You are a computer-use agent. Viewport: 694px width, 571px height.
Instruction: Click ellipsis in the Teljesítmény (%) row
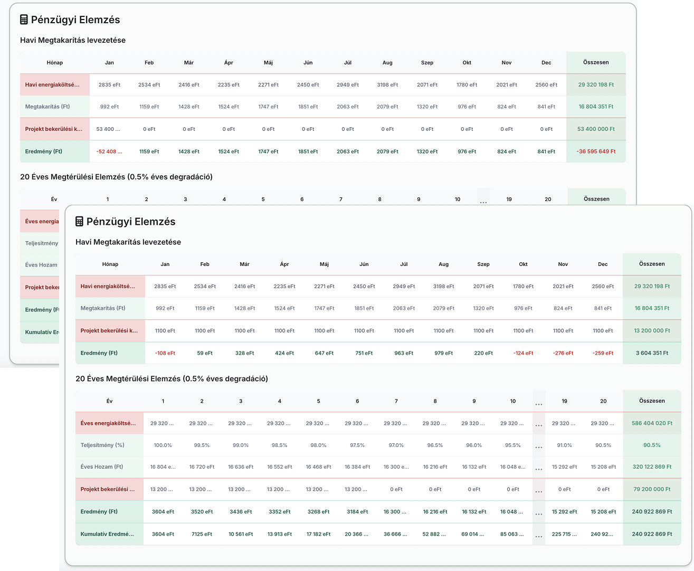(538, 445)
